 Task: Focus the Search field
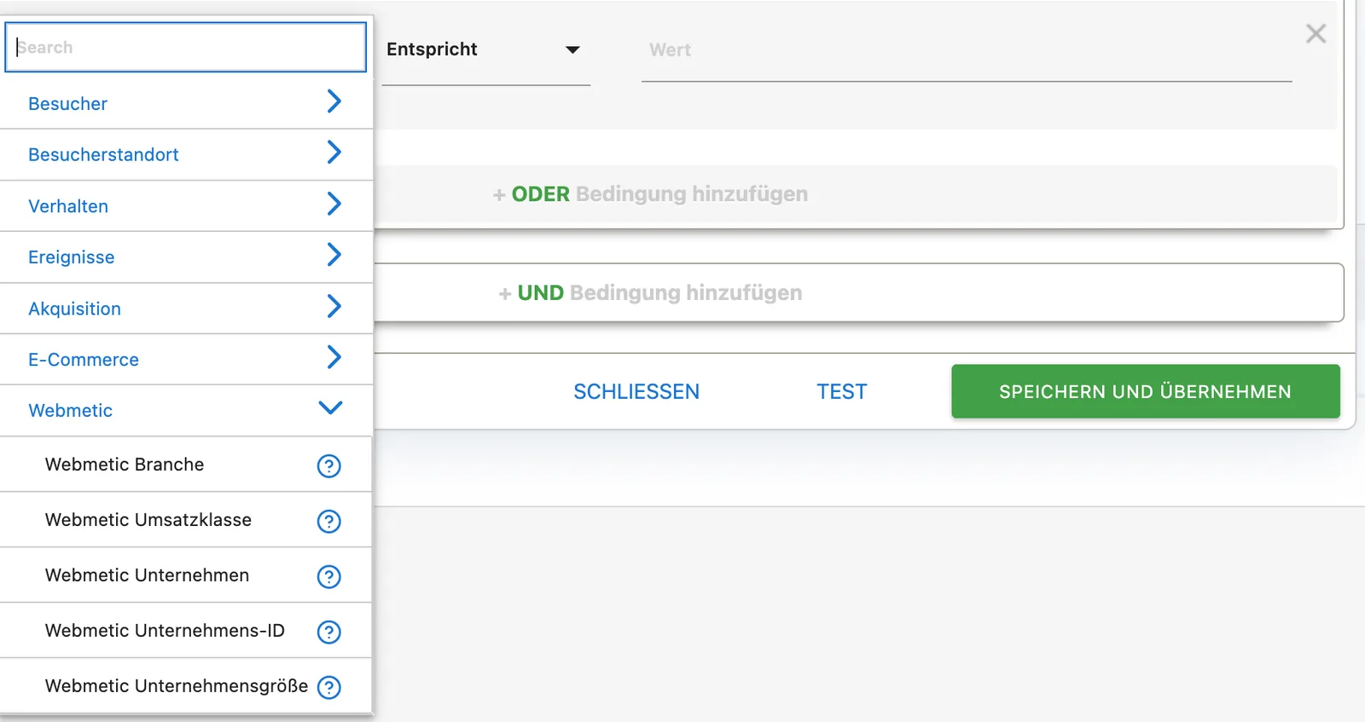point(186,47)
